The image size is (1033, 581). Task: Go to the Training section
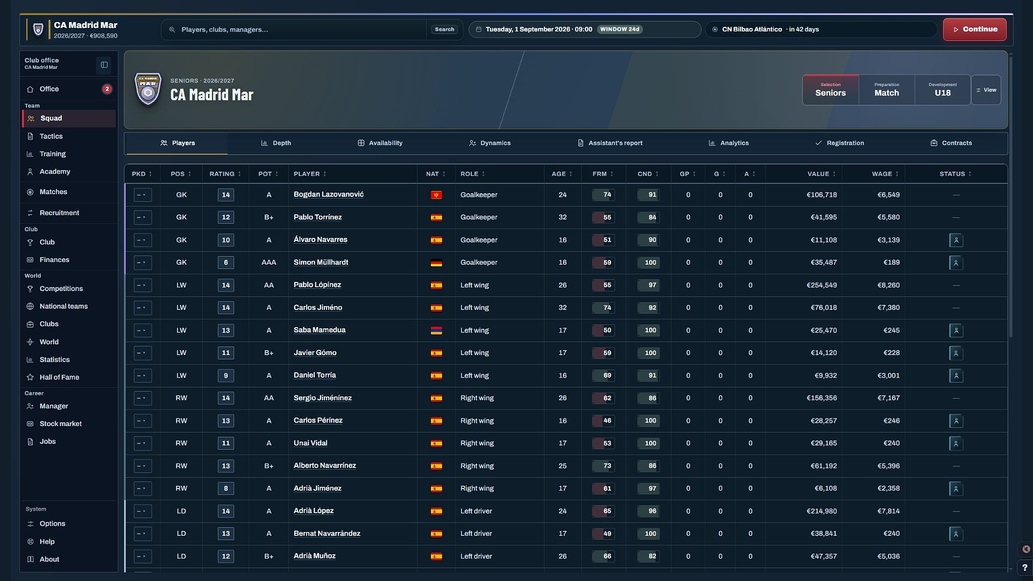[69, 154]
